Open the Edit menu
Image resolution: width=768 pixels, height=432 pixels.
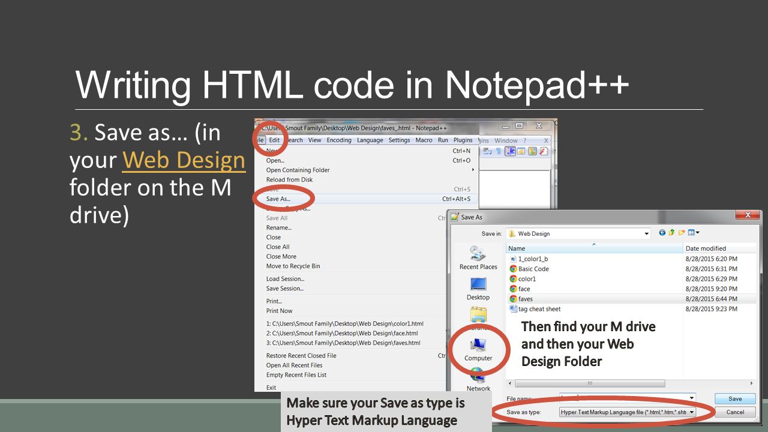(x=274, y=140)
